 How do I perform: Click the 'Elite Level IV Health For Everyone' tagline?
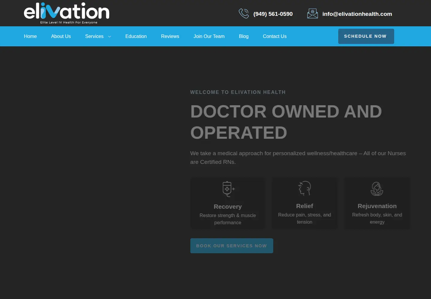click(x=69, y=22)
